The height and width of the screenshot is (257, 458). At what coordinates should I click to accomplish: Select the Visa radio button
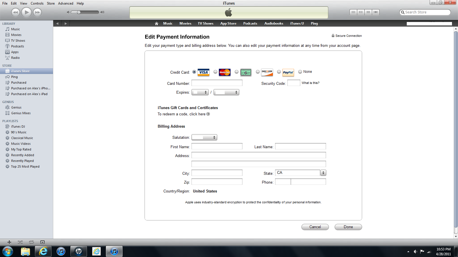point(194,72)
